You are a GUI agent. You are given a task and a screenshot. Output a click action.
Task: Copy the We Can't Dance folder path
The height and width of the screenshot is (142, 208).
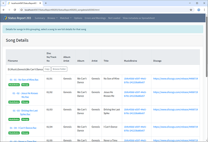(x=47, y=69)
